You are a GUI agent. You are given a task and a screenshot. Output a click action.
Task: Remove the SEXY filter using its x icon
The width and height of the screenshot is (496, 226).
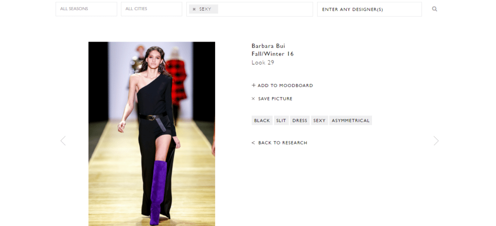click(194, 9)
